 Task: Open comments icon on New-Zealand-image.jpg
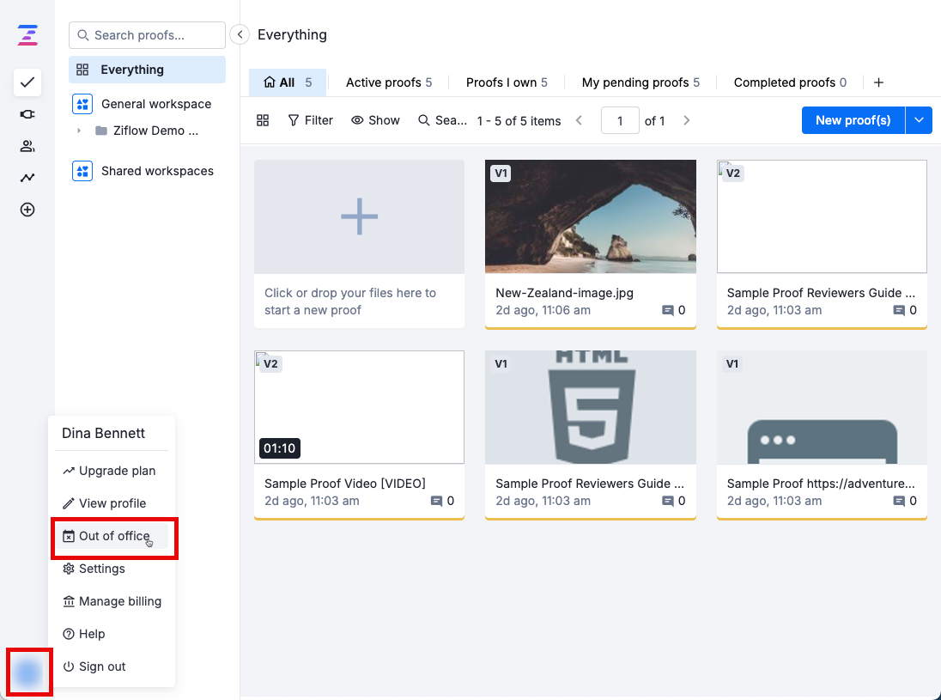[668, 310]
